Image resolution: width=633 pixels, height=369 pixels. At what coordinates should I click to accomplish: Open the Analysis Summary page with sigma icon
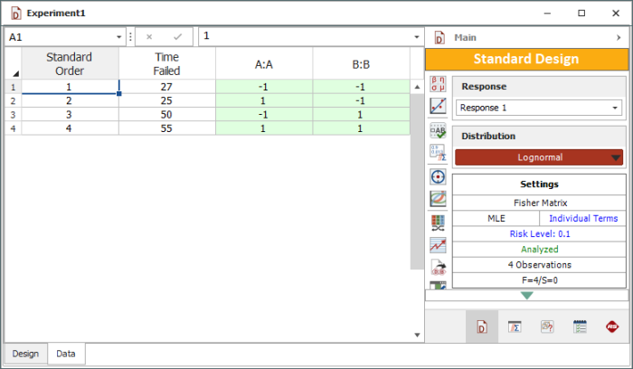click(x=513, y=326)
